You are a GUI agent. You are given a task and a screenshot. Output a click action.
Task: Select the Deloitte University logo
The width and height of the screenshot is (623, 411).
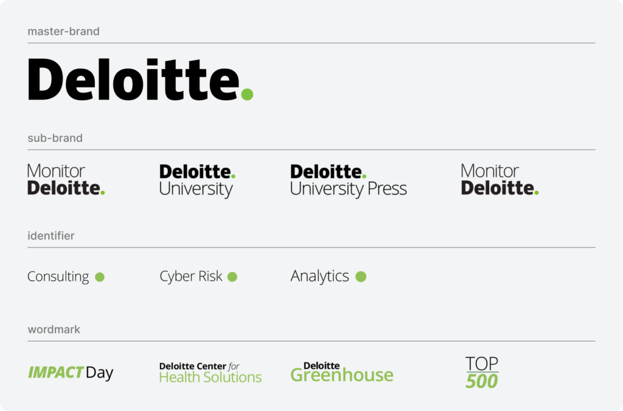click(x=198, y=181)
